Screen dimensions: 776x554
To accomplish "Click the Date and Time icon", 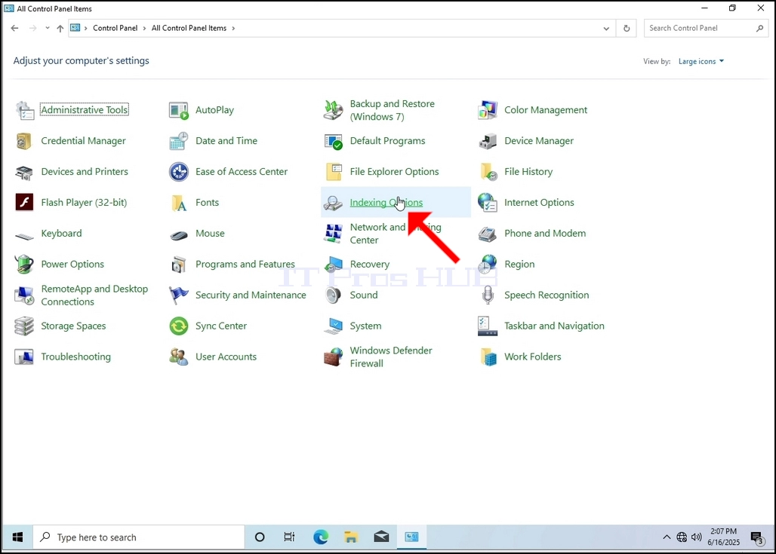I will 179,141.
